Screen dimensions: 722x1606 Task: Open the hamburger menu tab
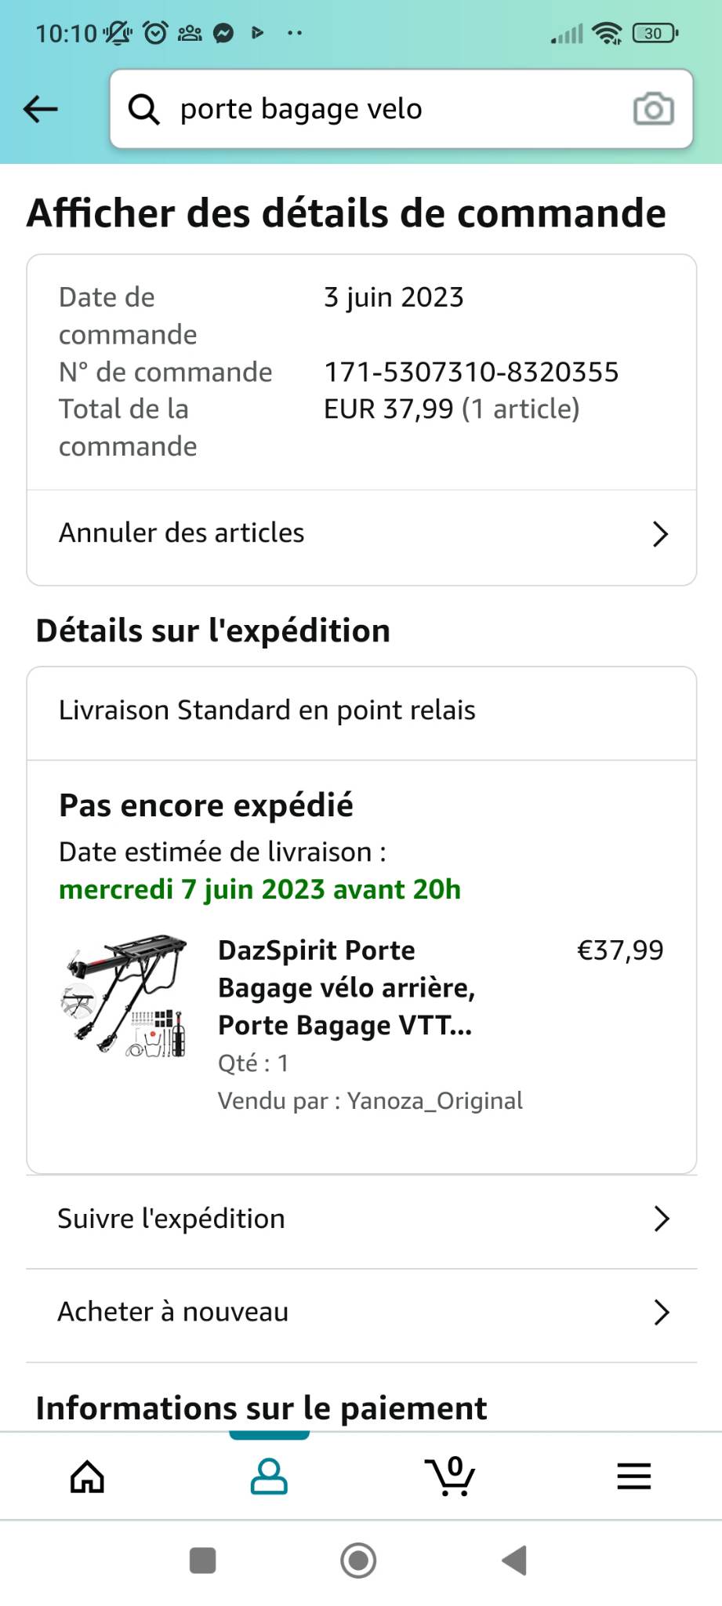(633, 1477)
